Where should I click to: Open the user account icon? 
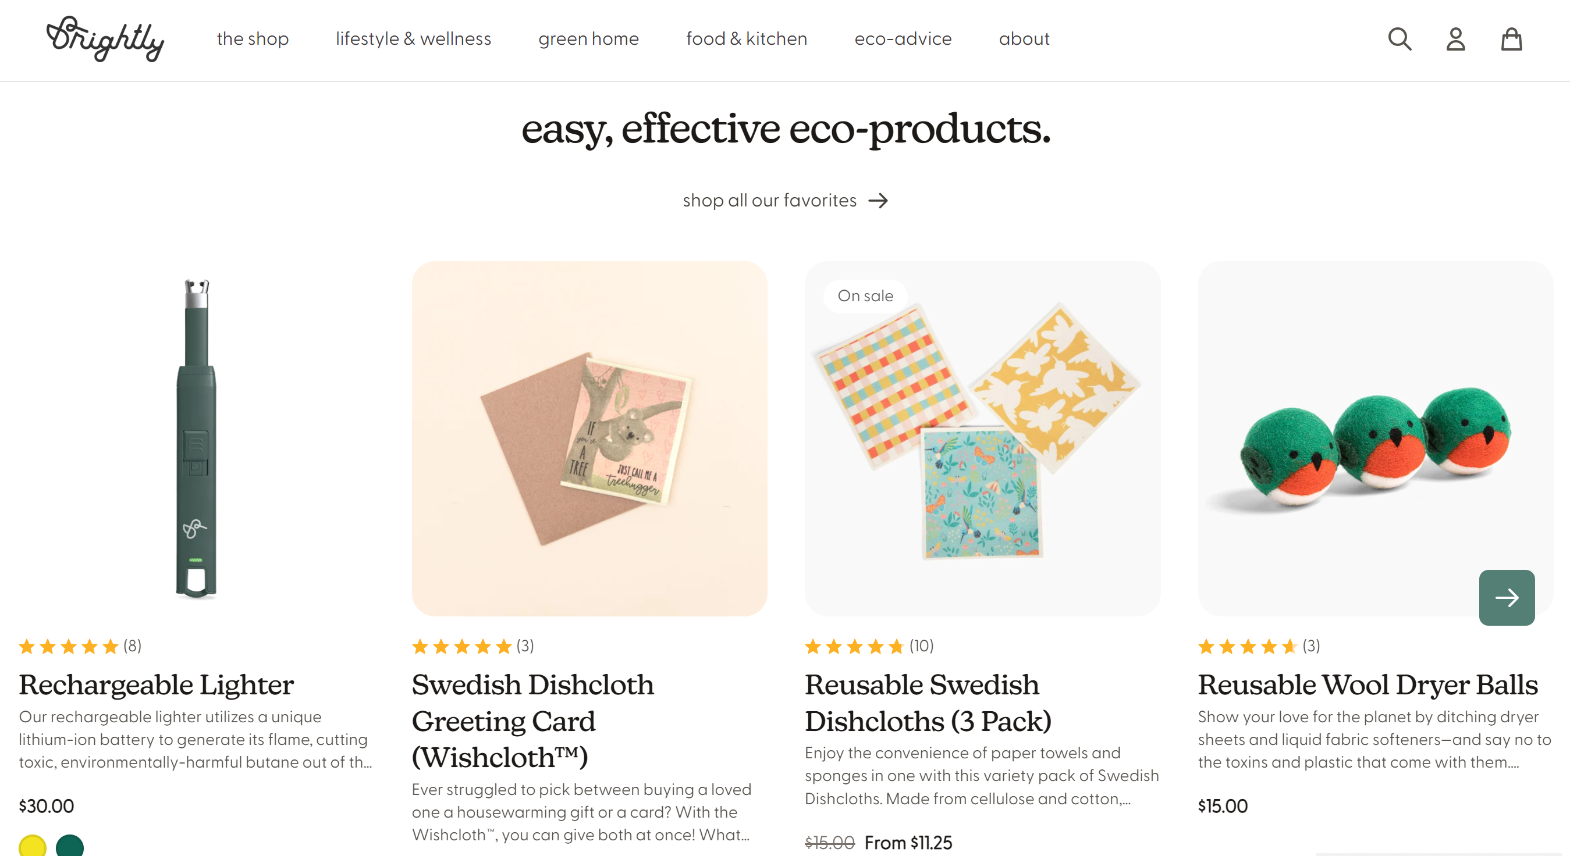click(1455, 40)
